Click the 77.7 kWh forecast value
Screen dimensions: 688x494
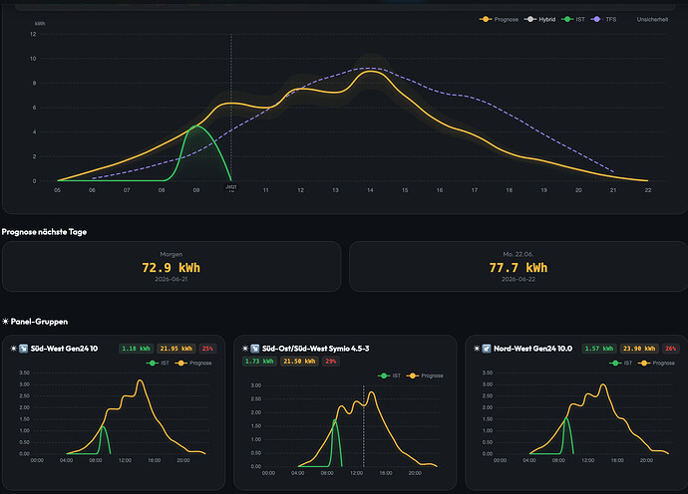click(x=518, y=267)
